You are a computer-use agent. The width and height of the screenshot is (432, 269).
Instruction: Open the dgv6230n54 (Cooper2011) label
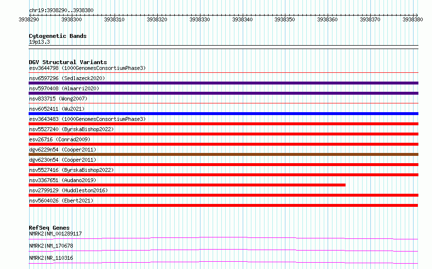pos(63,160)
